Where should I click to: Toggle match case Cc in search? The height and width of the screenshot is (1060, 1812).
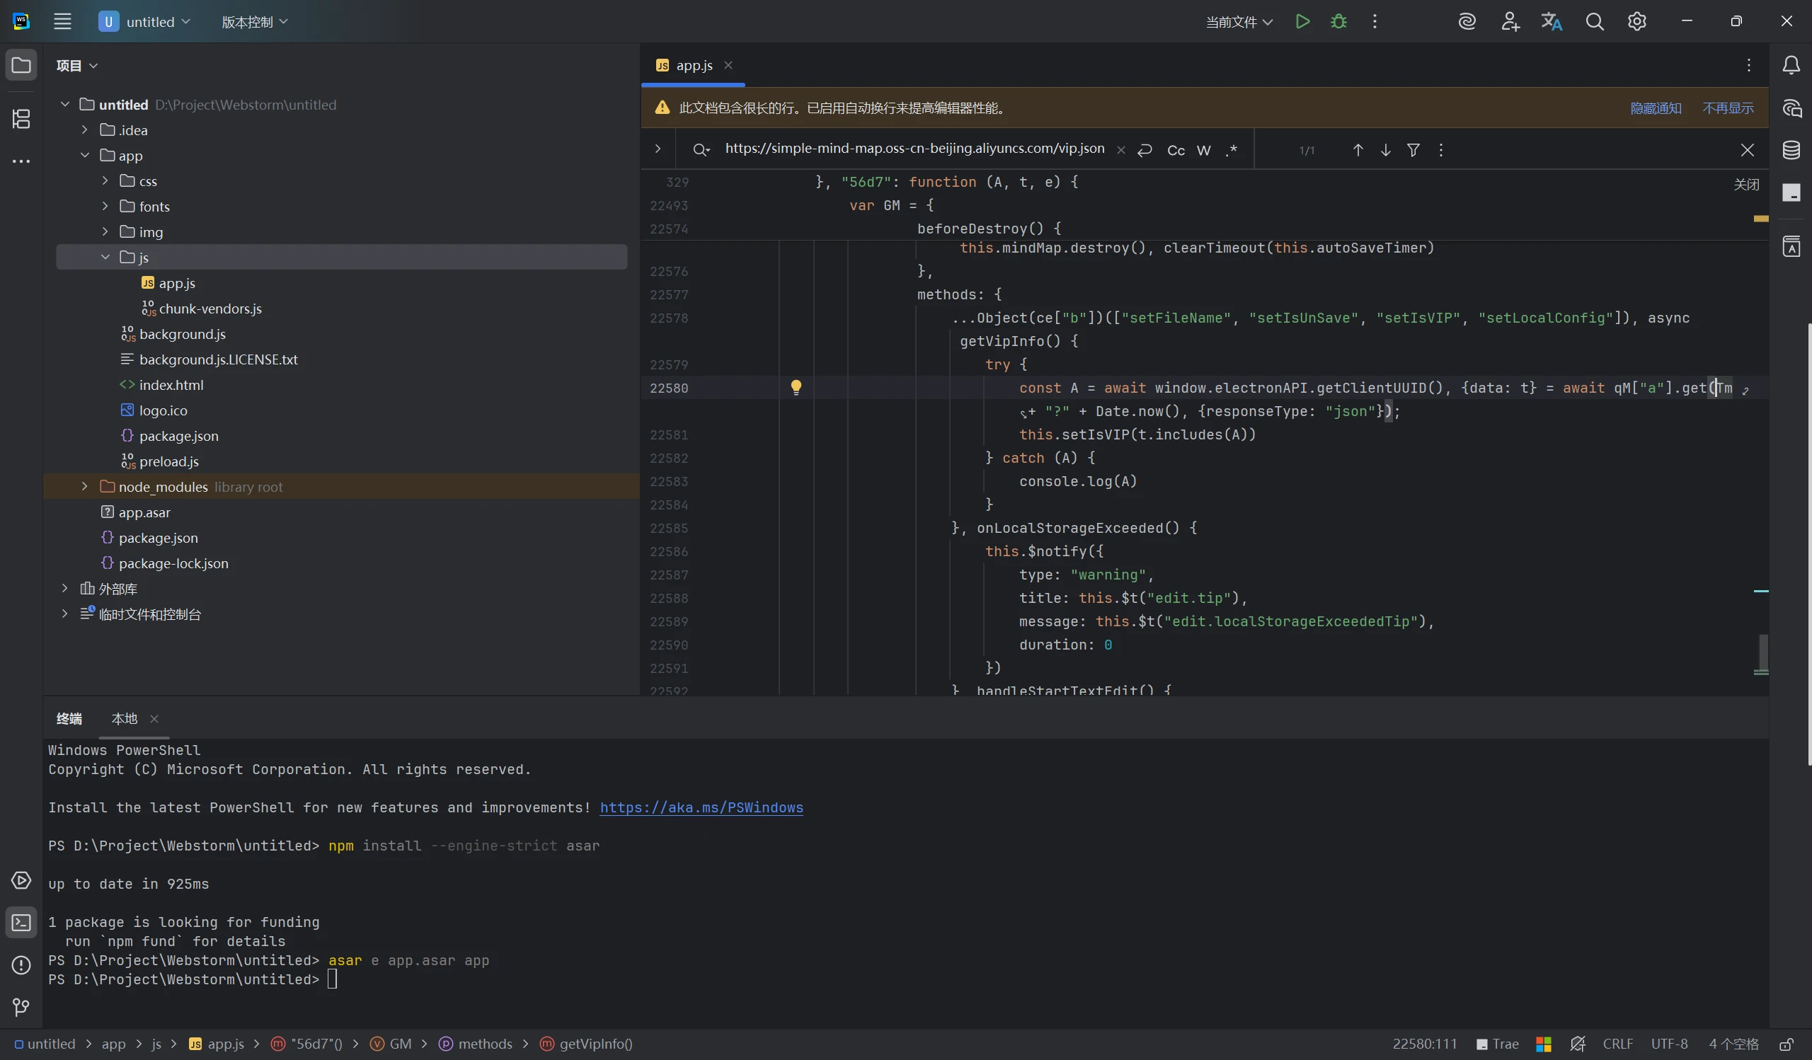click(x=1176, y=150)
